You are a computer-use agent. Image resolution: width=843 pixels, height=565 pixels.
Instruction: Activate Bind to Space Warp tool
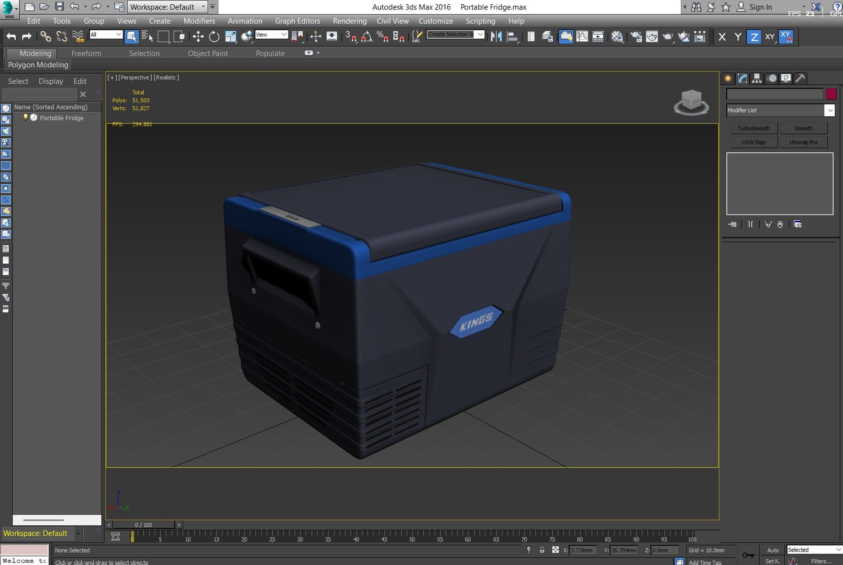pyautogui.click(x=78, y=37)
